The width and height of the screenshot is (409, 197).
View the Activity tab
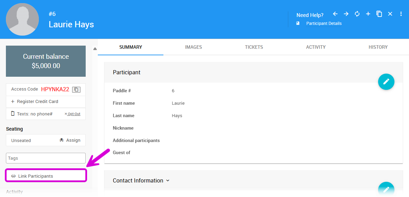316,47
